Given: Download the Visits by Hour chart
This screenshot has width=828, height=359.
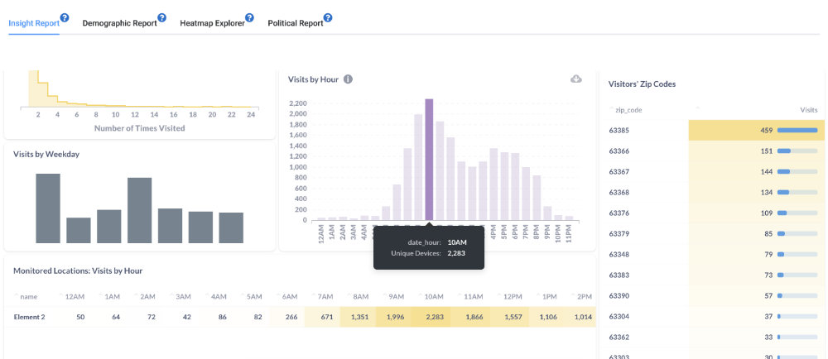Looking at the screenshot, I should coord(576,79).
